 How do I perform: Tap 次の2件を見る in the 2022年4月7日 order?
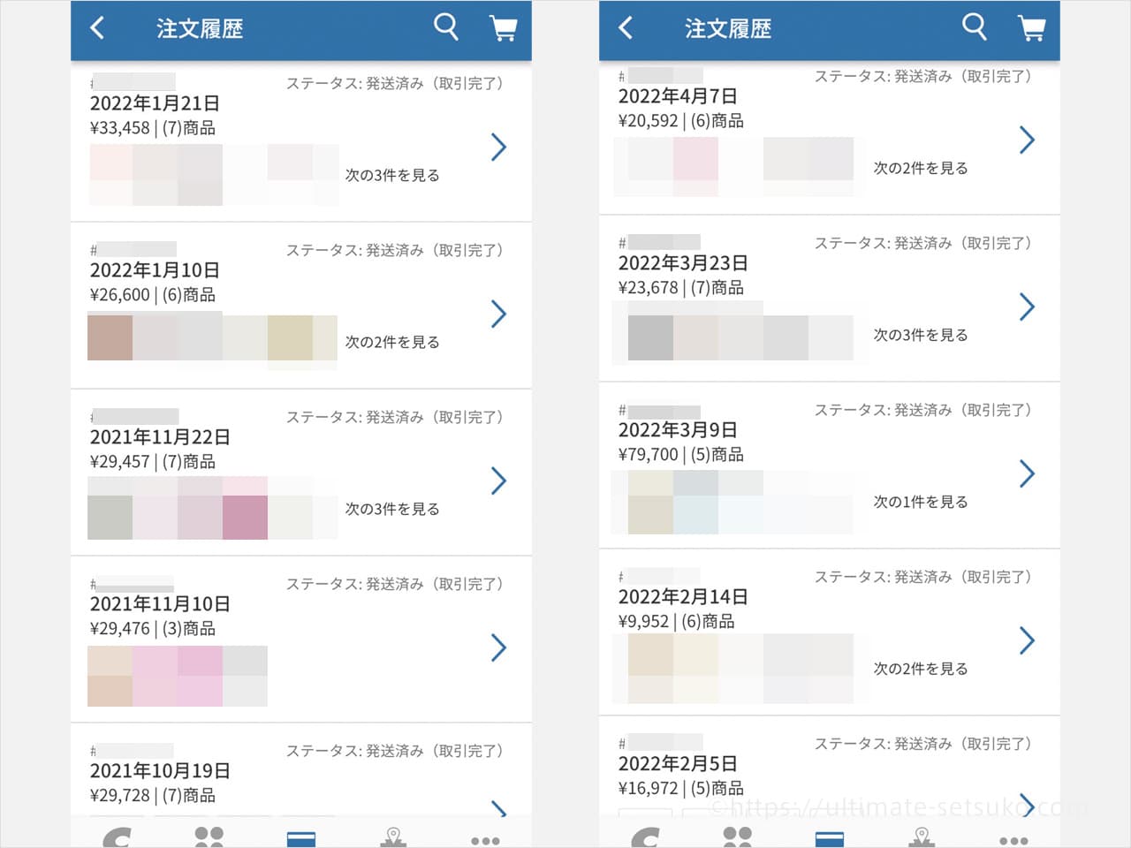click(921, 168)
